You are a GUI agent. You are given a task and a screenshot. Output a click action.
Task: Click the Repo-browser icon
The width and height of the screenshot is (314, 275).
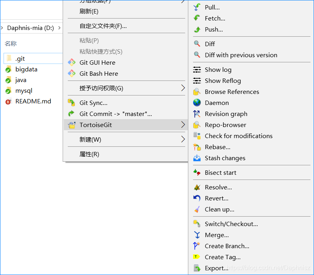tap(197, 125)
